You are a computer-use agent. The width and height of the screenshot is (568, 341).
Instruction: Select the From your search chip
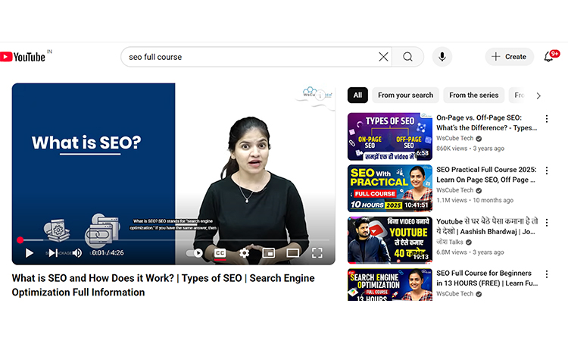[x=405, y=95]
